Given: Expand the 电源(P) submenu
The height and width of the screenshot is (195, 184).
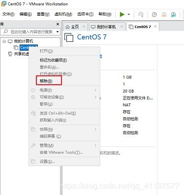Looking at the screenshot, I should click(64, 90).
